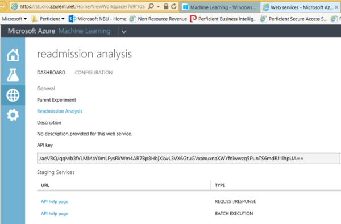Switch to the CONFIGURATION tab

click(94, 73)
